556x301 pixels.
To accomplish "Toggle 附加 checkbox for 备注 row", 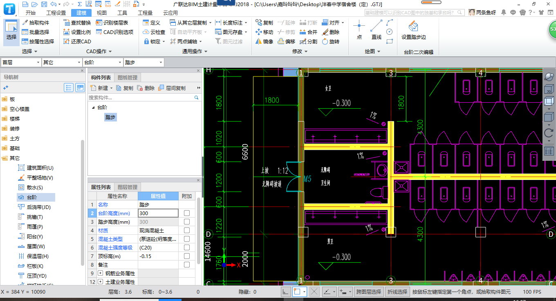I will click(187, 265).
